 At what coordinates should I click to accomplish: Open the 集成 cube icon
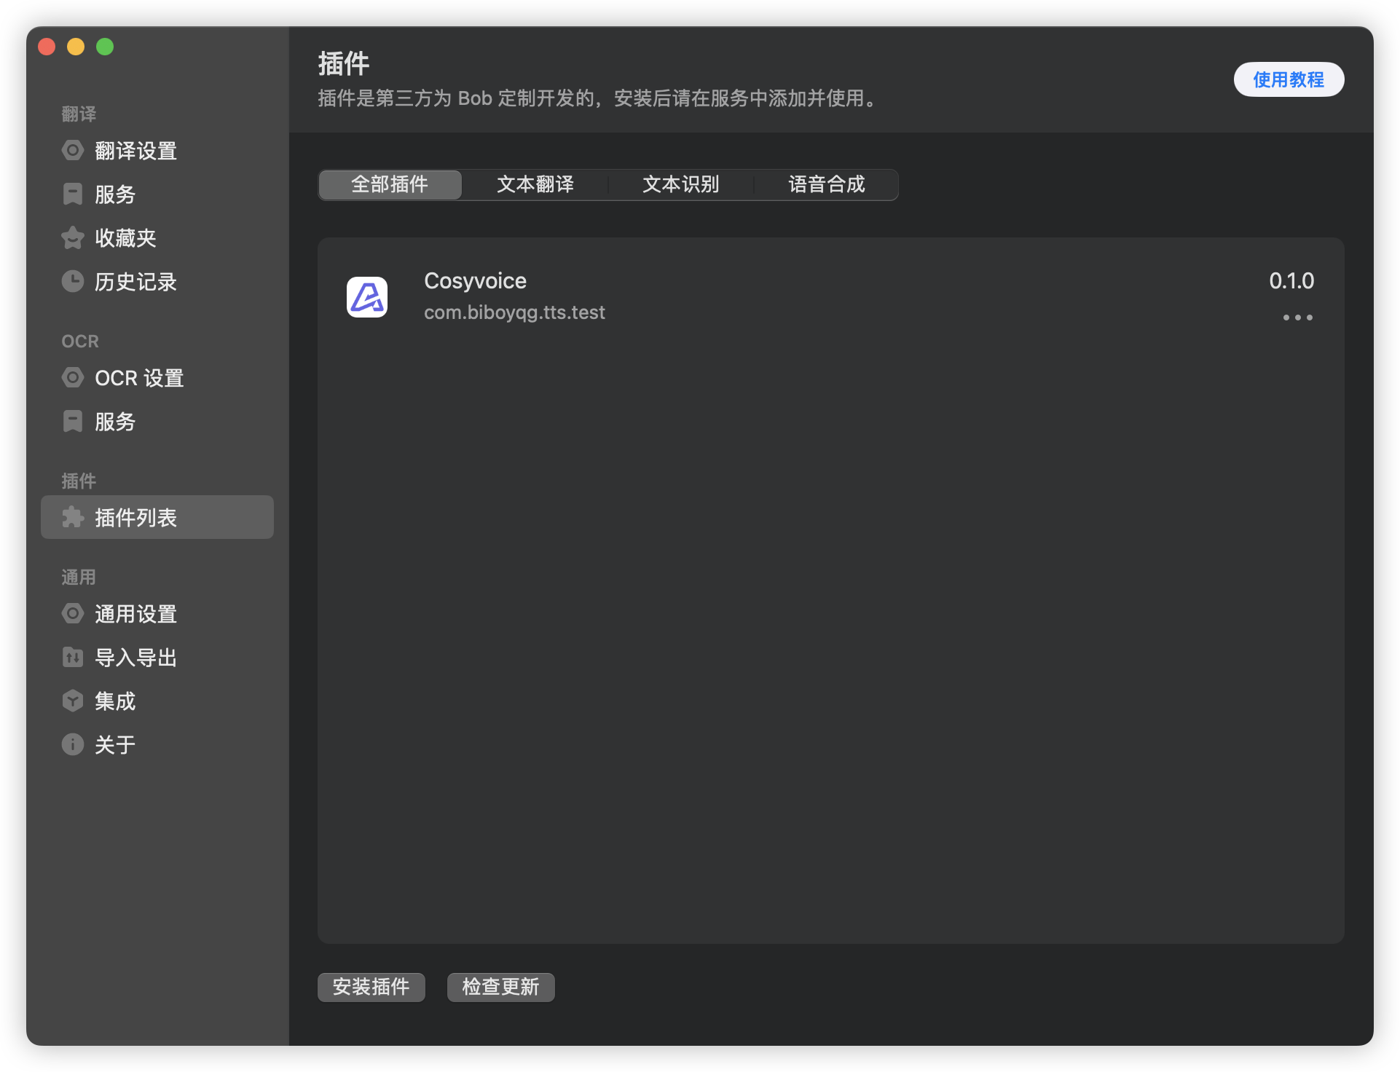pyautogui.click(x=73, y=701)
